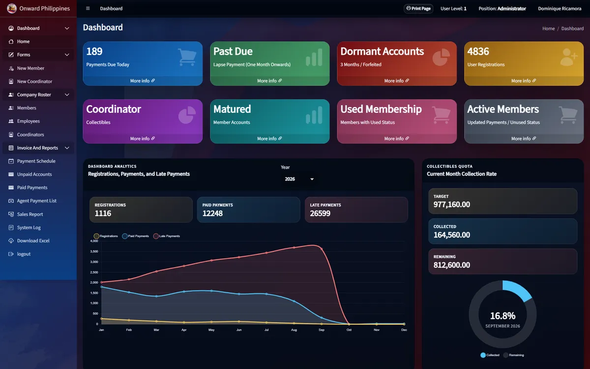Click the New Coordinator icon
This screenshot has width=590, height=369.
[11, 81]
